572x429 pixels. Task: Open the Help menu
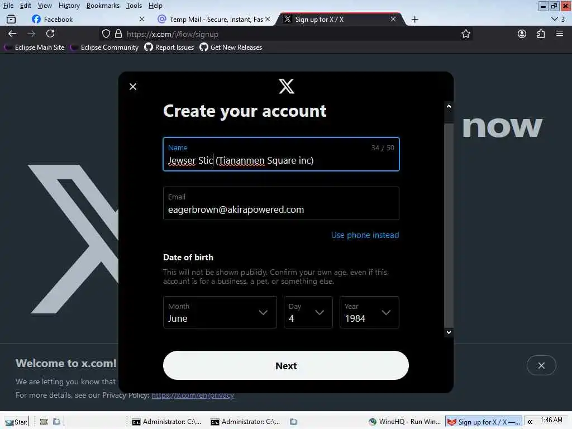pos(155,6)
